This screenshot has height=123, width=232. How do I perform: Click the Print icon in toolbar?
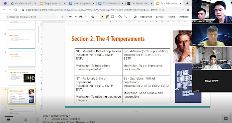tap(81, 17)
